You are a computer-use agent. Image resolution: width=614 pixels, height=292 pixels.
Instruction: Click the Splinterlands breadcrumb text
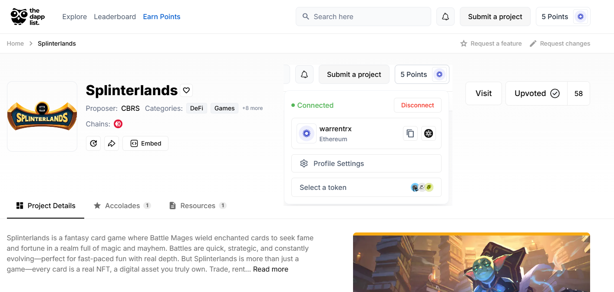click(x=57, y=43)
